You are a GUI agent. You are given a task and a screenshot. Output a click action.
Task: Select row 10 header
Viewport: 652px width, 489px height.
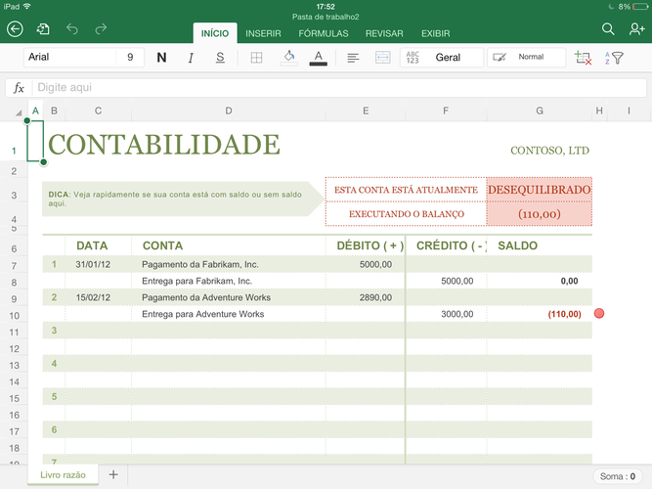point(14,316)
